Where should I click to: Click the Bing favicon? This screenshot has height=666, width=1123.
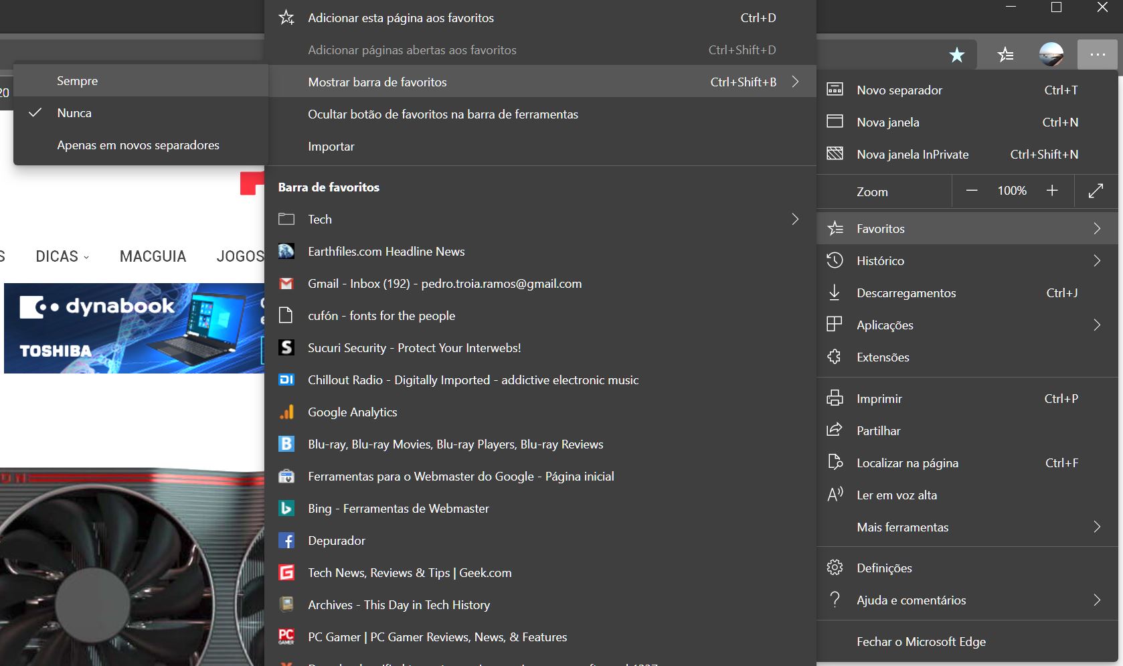coord(286,508)
